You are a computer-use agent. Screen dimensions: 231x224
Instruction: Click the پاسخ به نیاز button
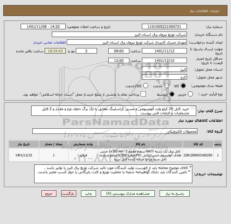tap(175, 194)
